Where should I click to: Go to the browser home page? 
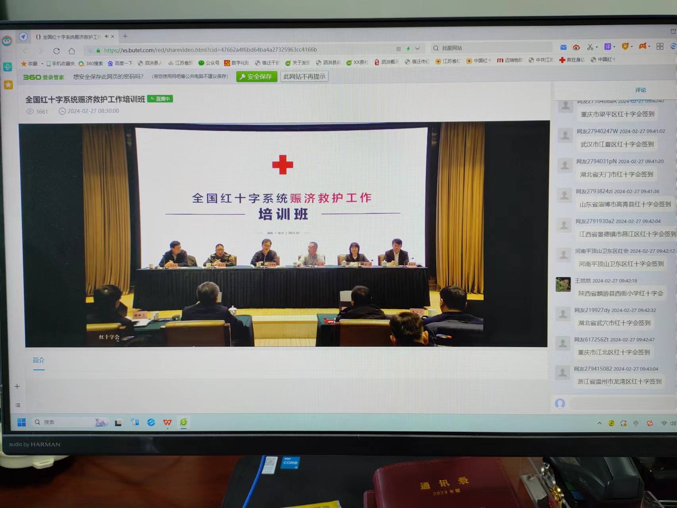[72, 51]
